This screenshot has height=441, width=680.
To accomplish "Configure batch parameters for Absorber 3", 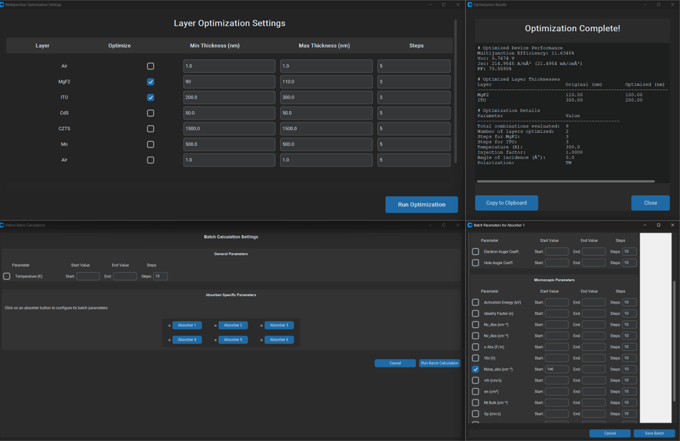I will 279,325.
